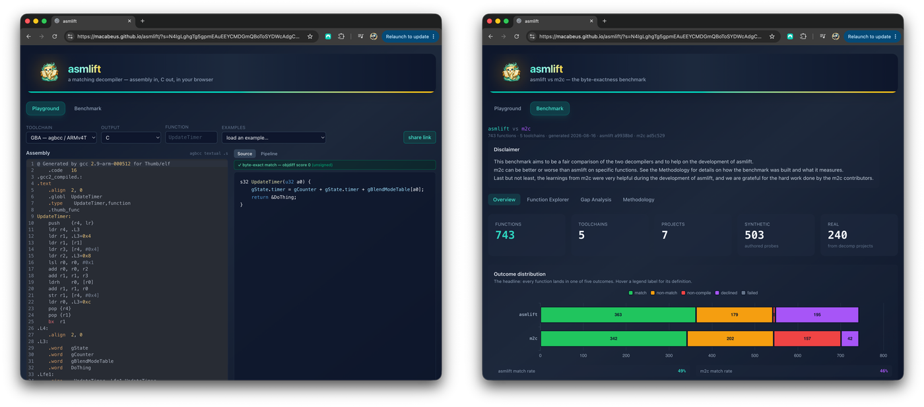
Task: Open a new tab in the left window
Action: [143, 21]
